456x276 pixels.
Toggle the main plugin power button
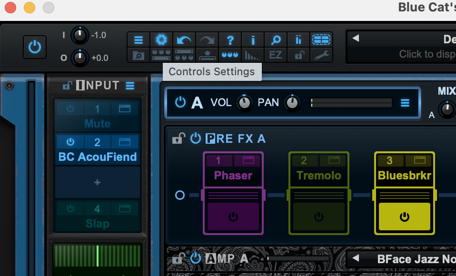[x=35, y=47]
